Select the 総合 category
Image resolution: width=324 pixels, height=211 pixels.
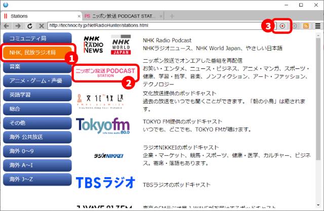tap(37, 109)
